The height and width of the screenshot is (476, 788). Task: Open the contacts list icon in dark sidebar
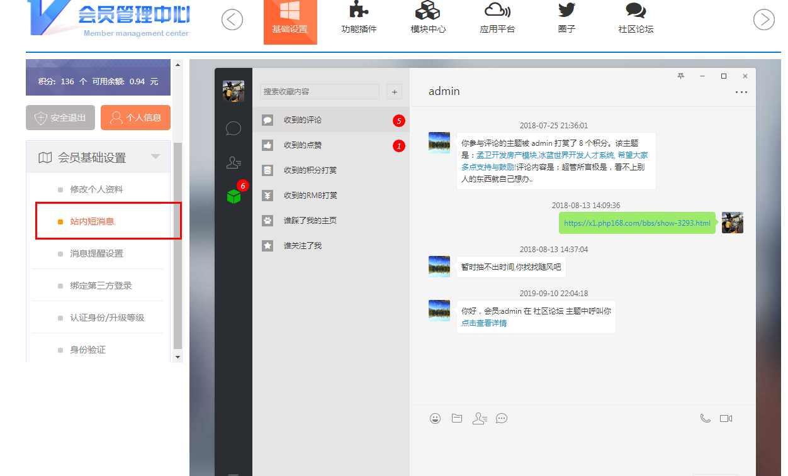234,163
